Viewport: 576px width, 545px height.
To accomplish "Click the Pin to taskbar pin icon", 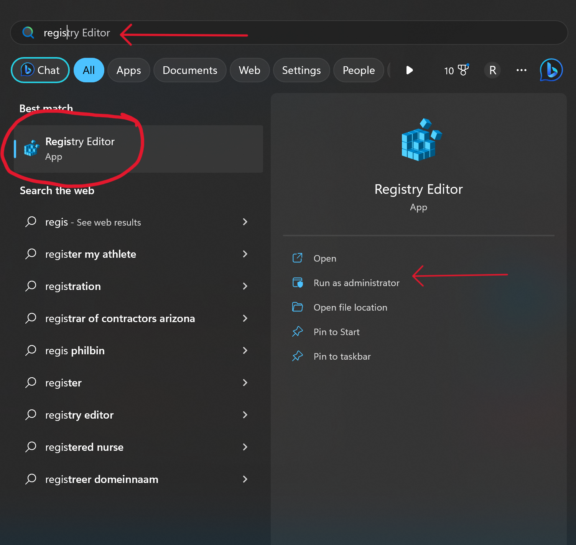I will click(298, 356).
